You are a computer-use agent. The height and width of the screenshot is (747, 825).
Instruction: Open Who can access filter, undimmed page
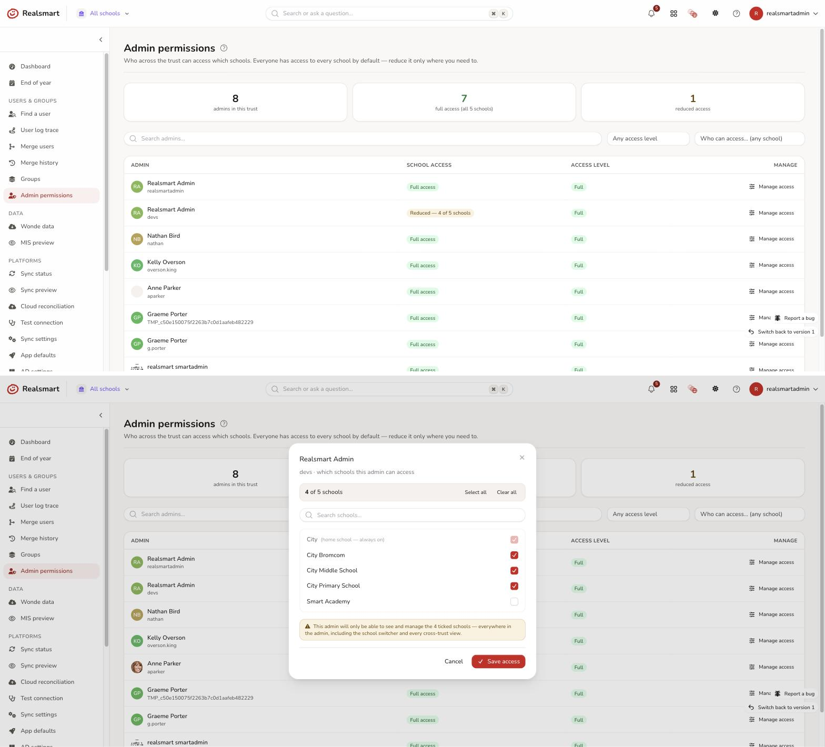click(749, 139)
